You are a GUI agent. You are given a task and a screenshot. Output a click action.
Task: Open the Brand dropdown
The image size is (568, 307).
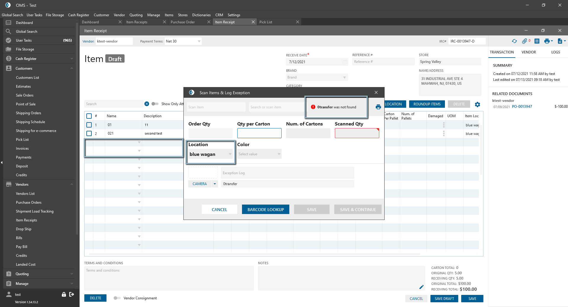344,77
